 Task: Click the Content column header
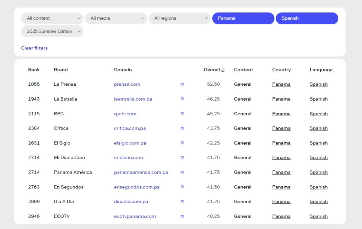click(x=243, y=70)
